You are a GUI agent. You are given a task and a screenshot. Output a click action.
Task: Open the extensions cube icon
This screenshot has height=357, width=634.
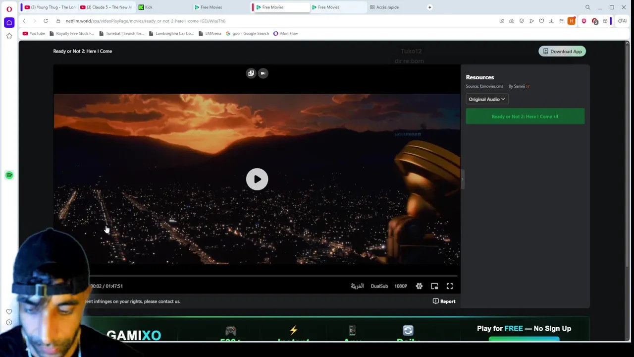point(605,21)
